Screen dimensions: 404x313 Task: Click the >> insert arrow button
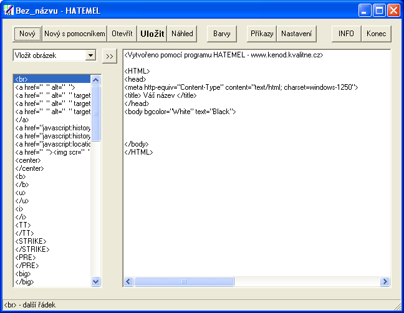[110, 56]
